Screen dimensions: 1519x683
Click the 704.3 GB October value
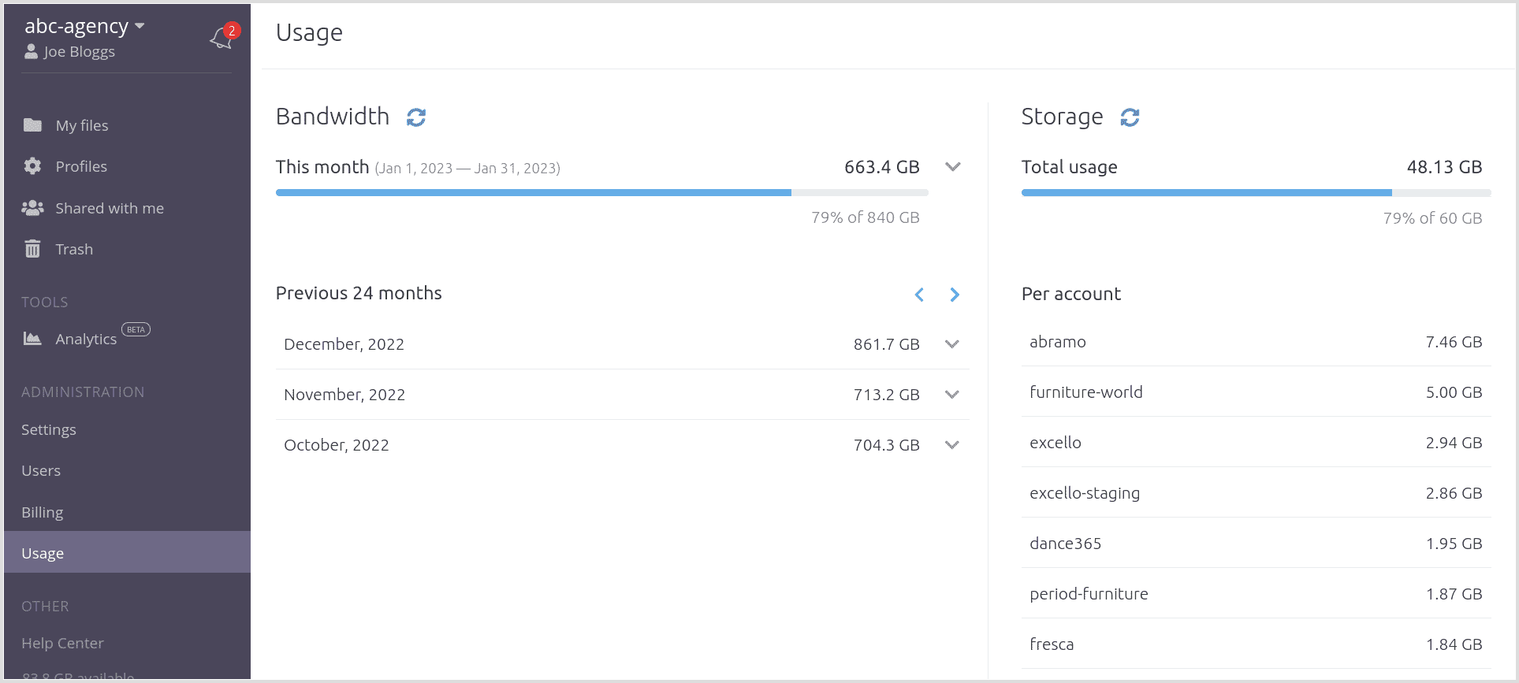[x=887, y=445]
